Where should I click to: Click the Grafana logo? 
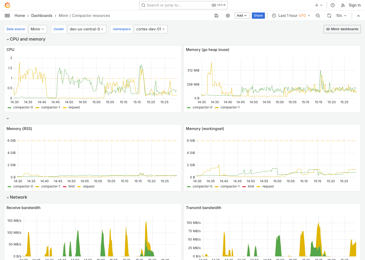pyautogui.click(x=7, y=5)
